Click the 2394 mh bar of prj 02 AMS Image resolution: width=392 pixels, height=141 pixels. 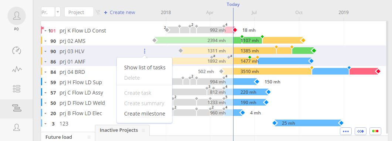tap(194, 40)
